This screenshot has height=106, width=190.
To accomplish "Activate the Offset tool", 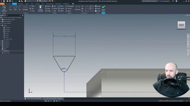I will click(x=61, y=11).
